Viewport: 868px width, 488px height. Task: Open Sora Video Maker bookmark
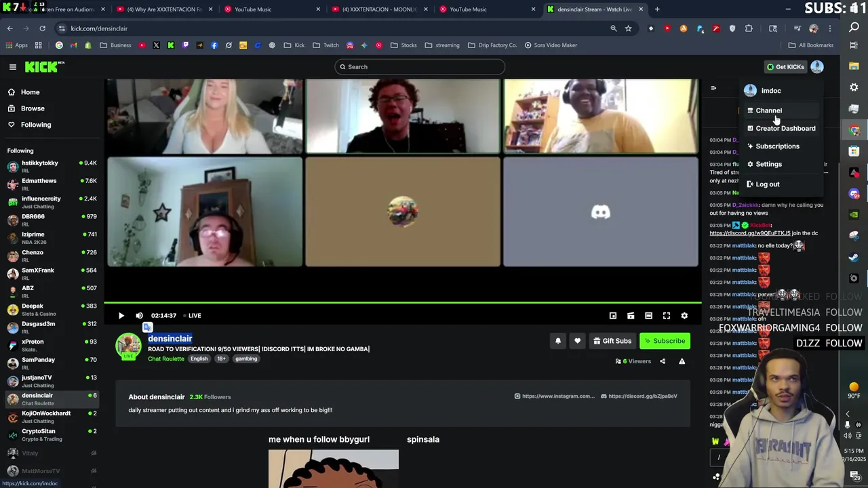(551, 45)
